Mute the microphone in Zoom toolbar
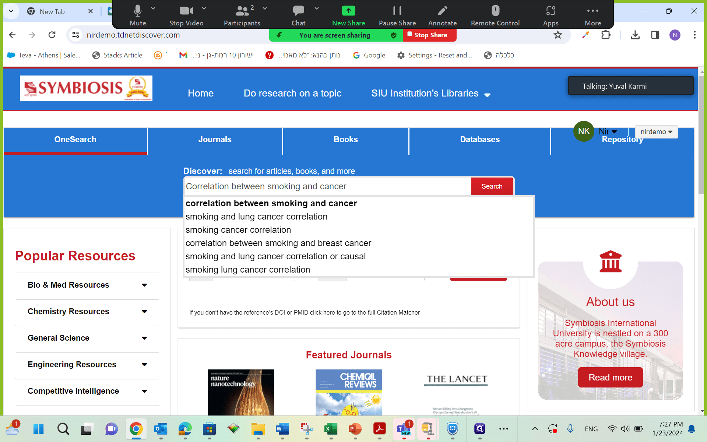This screenshot has width=707, height=442. 138,15
